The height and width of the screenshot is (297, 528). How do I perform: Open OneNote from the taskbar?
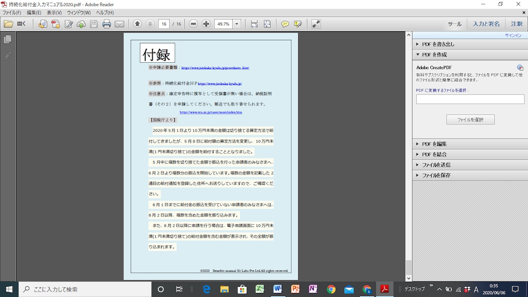pos(313,289)
